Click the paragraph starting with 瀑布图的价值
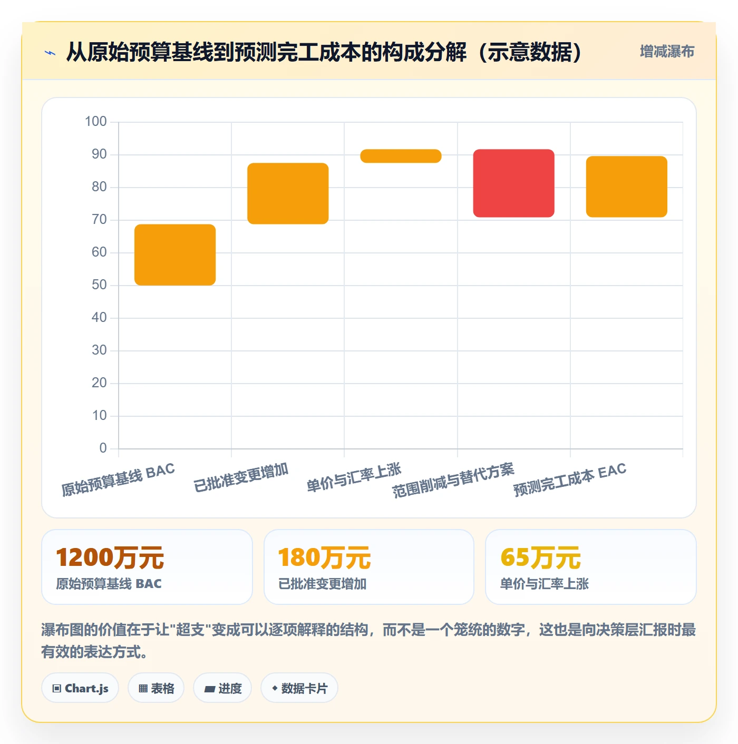The height and width of the screenshot is (744, 738). tap(368, 641)
